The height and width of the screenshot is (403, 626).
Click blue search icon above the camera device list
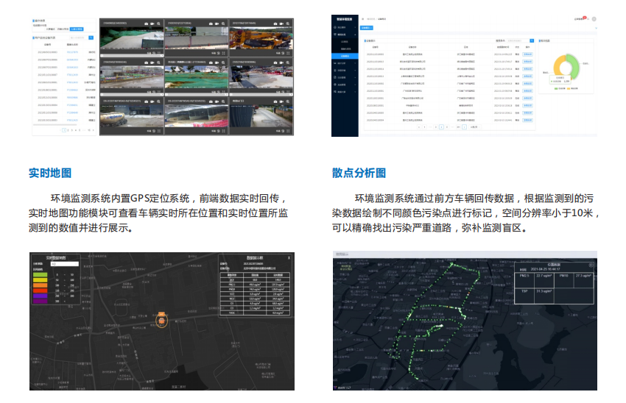[x=91, y=36]
